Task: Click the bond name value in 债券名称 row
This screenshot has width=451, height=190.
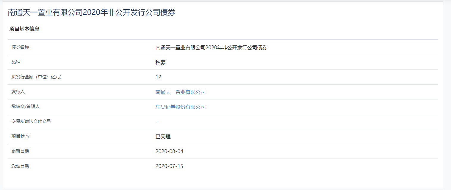Action: pos(211,47)
